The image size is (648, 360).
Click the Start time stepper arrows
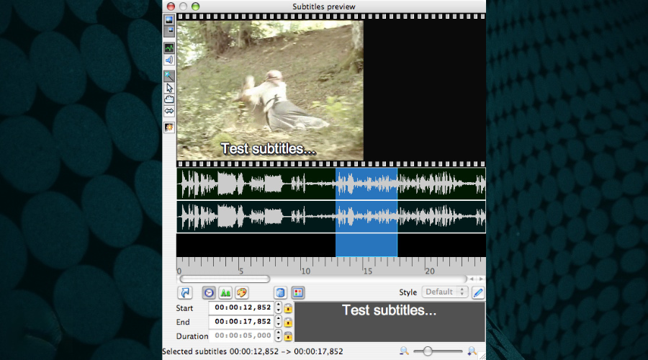[278, 307]
